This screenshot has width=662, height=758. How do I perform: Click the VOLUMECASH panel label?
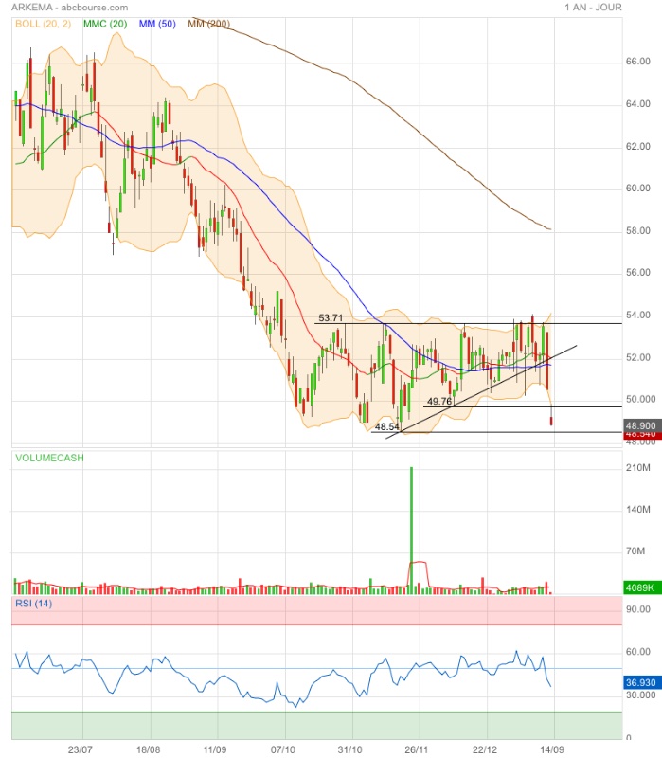tap(49, 458)
